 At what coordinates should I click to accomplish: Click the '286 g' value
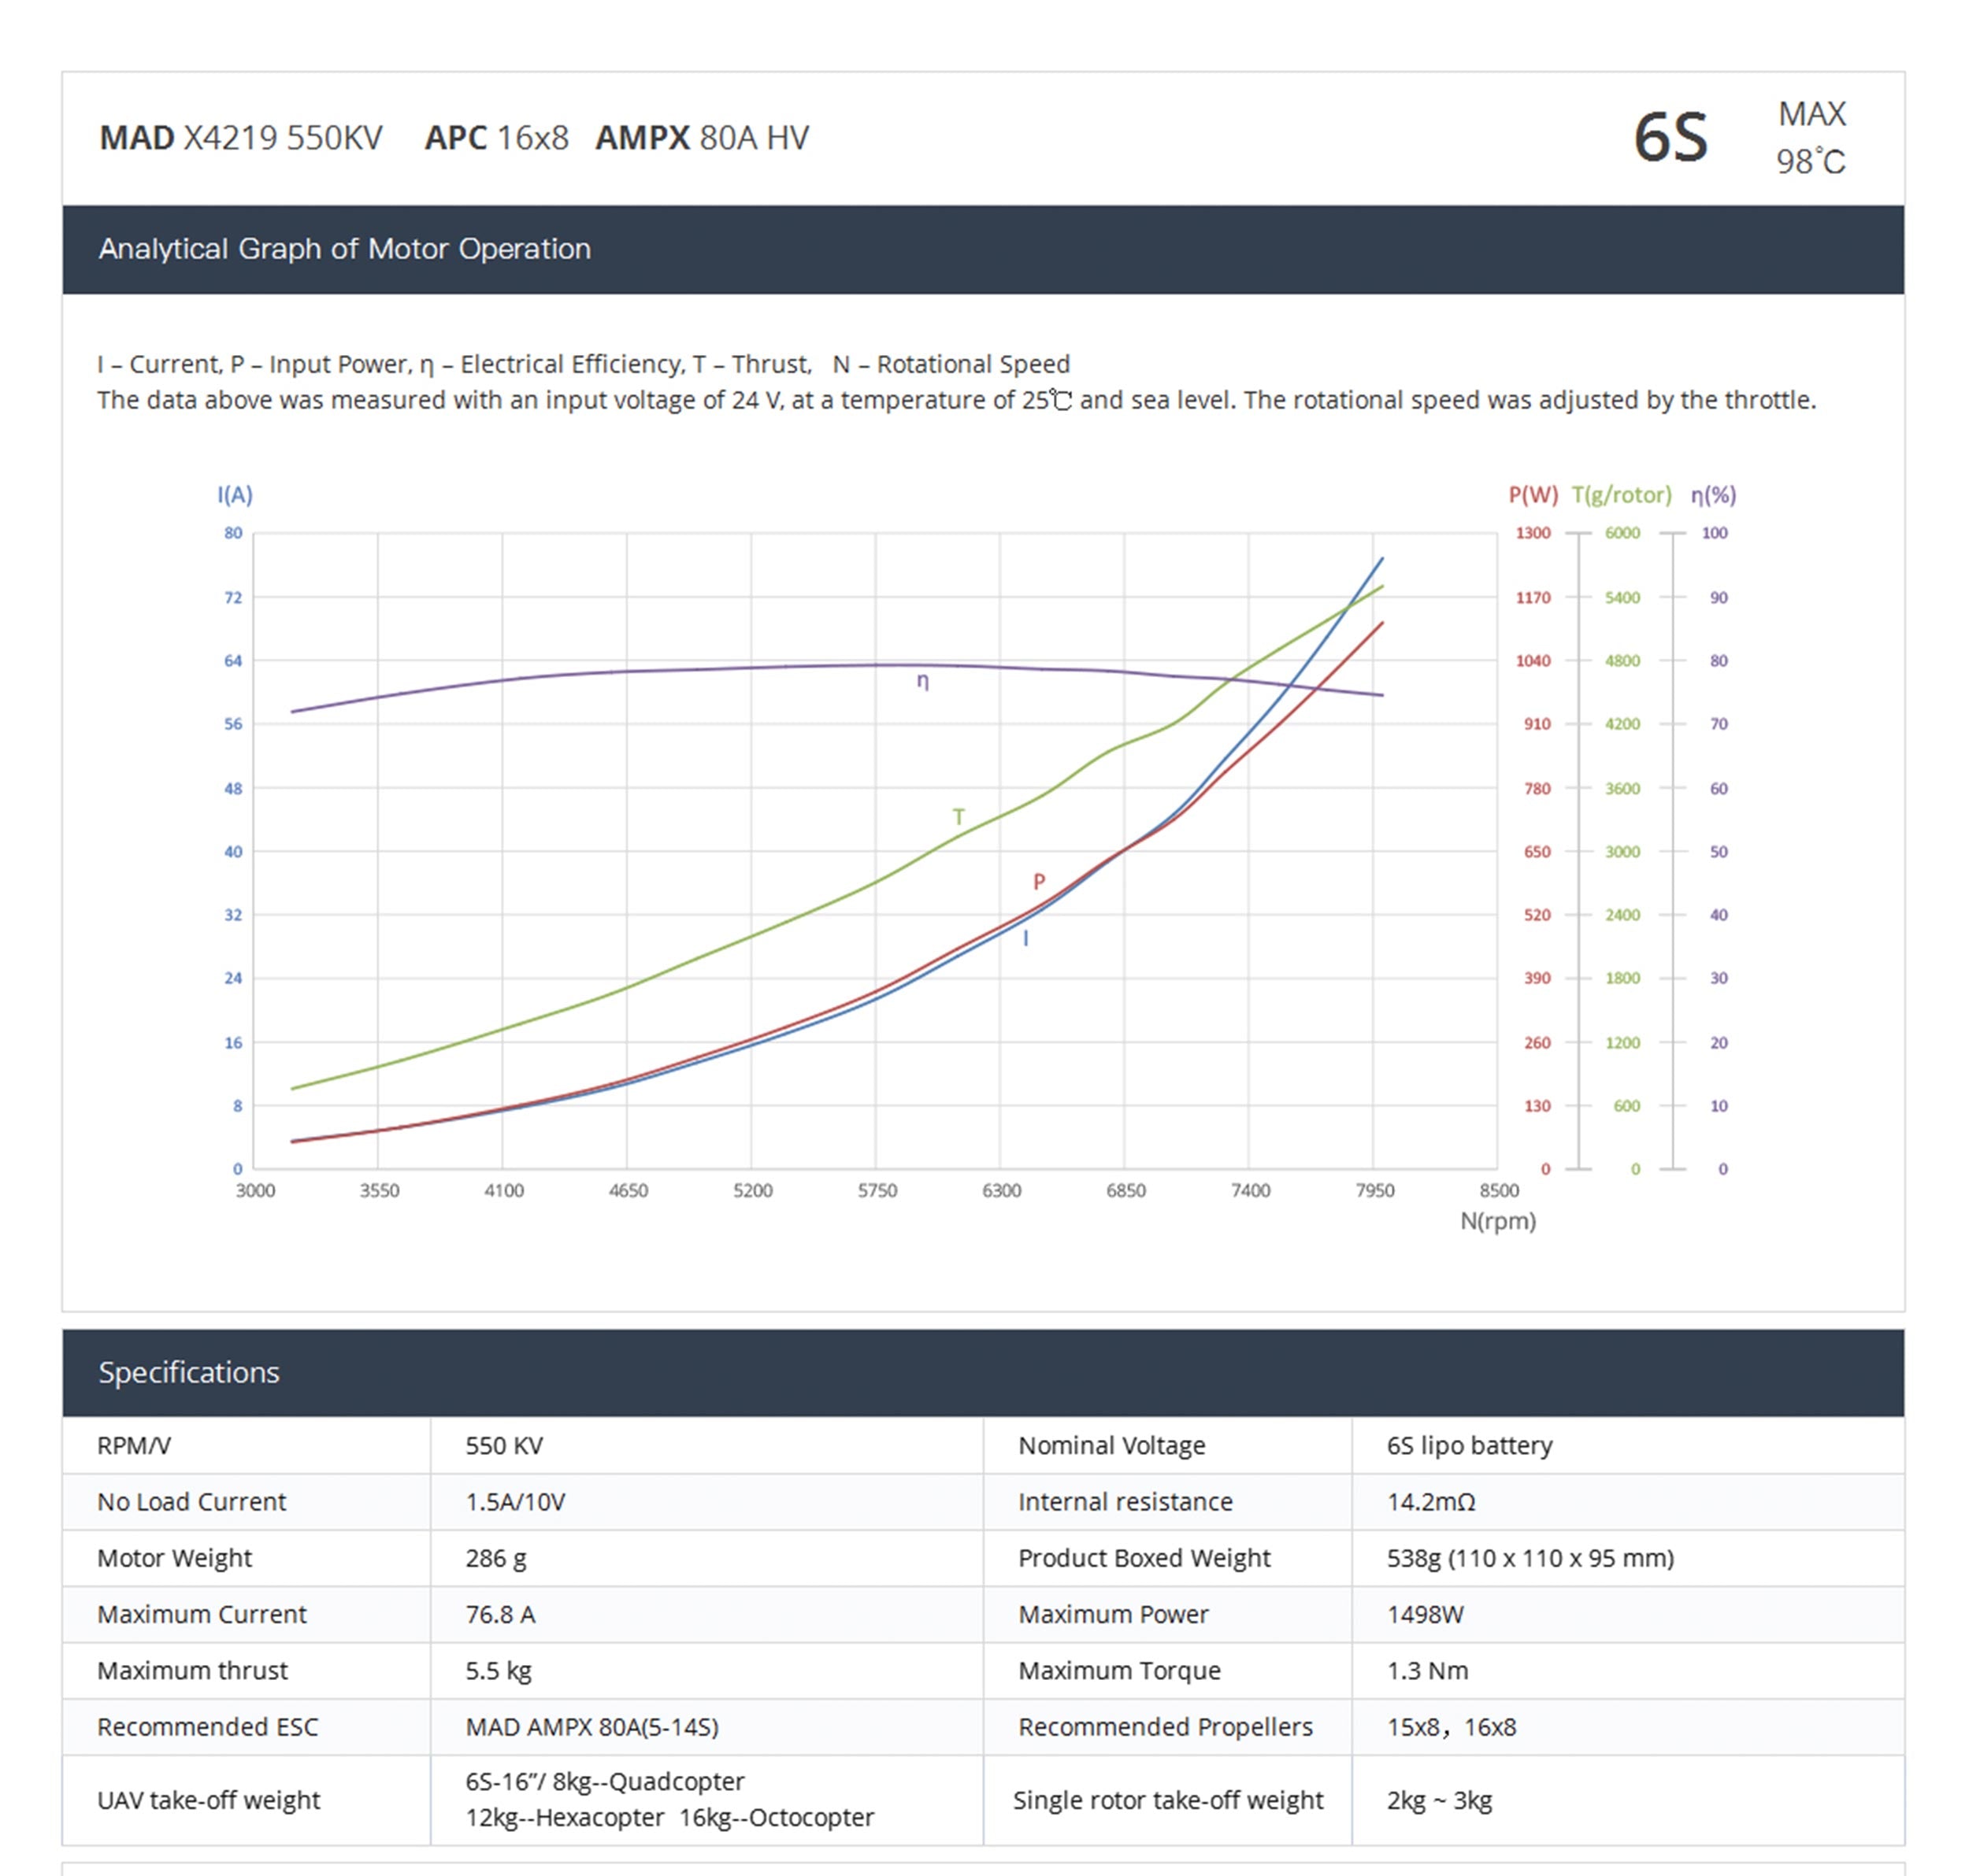pyautogui.click(x=495, y=1558)
